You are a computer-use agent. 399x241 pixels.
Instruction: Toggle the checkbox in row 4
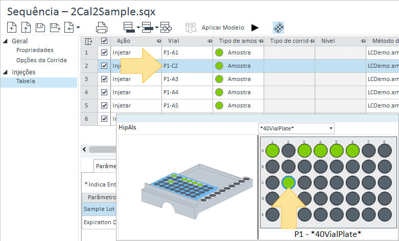[x=105, y=92]
